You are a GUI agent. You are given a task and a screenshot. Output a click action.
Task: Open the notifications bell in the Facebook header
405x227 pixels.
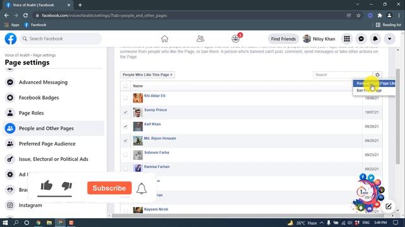[375, 39]
